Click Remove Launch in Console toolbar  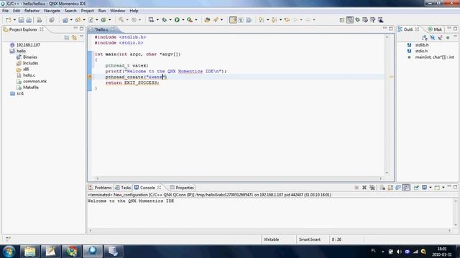(364, 188)
